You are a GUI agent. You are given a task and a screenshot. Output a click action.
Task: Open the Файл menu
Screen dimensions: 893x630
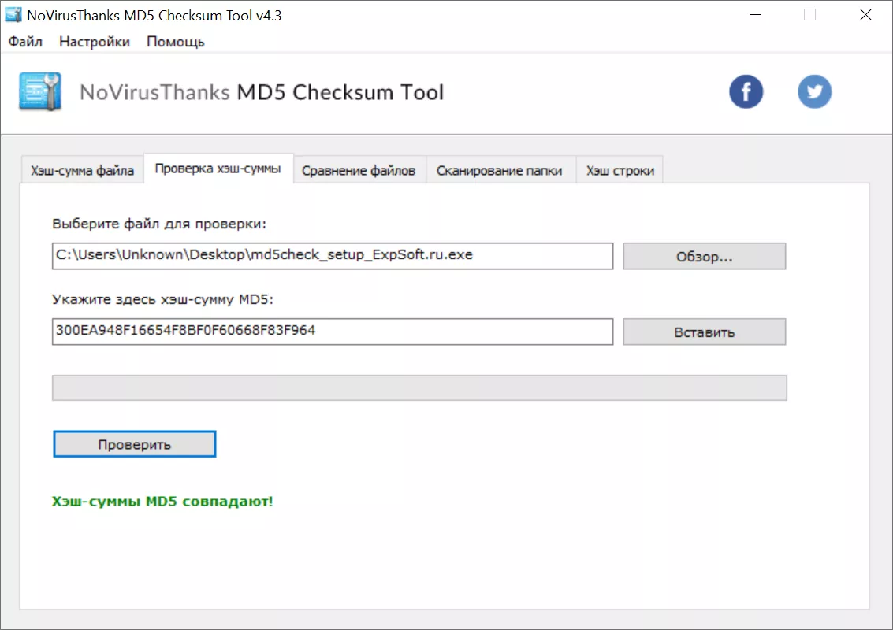click(25, 42)
